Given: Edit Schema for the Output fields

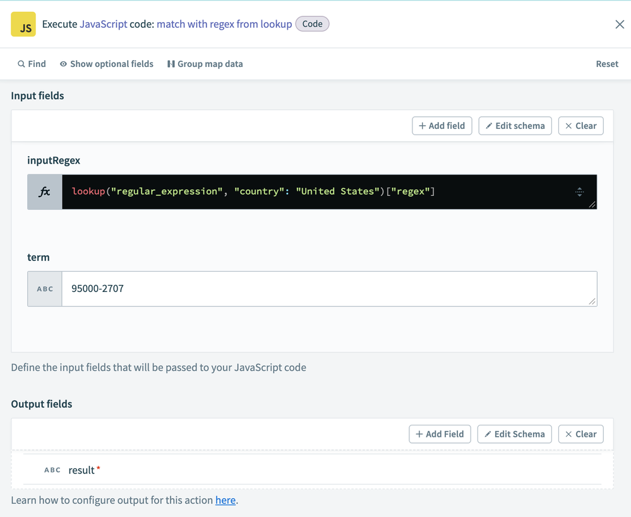Looking at the screenshot, I should 514,434.
